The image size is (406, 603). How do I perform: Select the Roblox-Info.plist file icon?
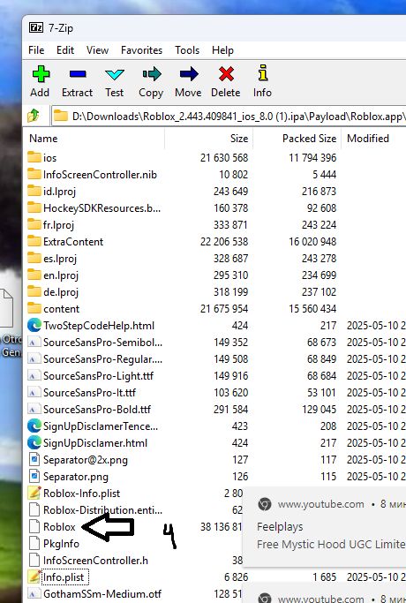34,493
